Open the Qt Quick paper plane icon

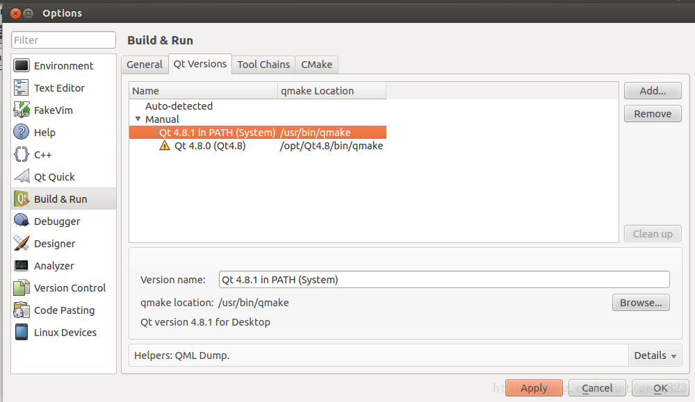(22, 176)
